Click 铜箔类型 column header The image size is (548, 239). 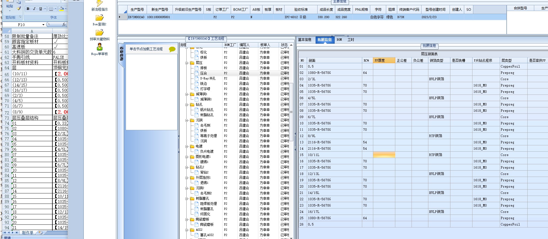[x=439, y=60]
